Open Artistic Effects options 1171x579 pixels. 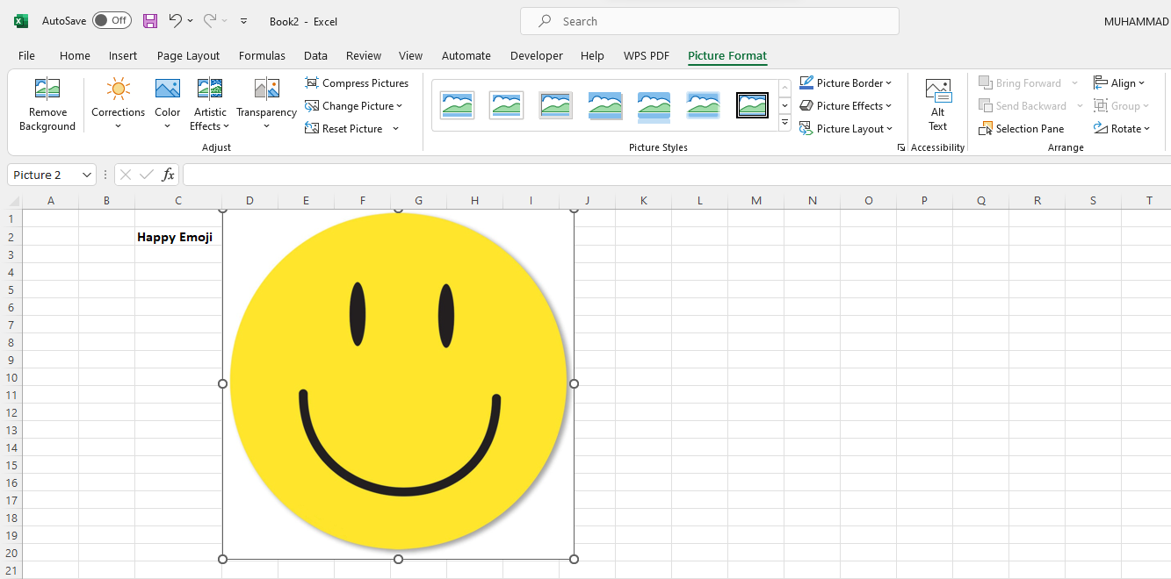click(x=209, y=104)
